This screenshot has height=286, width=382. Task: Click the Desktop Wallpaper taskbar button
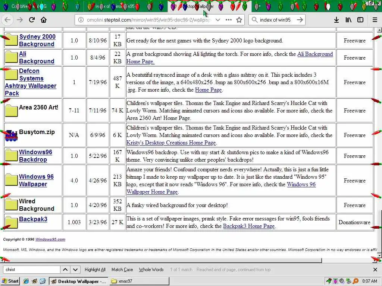click(x=78, y=281)
